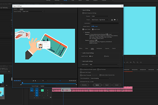Screen dimensions: 158x105
Task: Collapse the Summary section
Action: click(83, 33)
